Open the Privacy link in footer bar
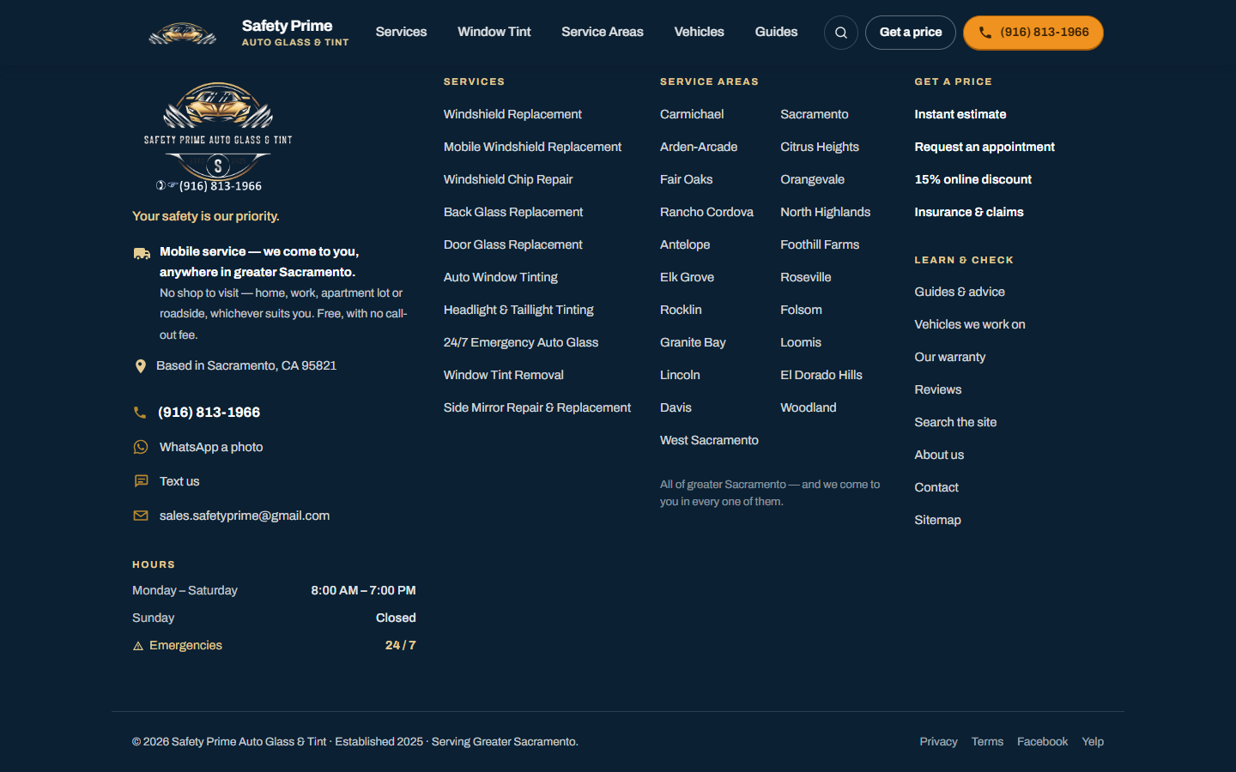Image resolution: width=1236 pixels, height=772 pixels. tap(938, 742)
